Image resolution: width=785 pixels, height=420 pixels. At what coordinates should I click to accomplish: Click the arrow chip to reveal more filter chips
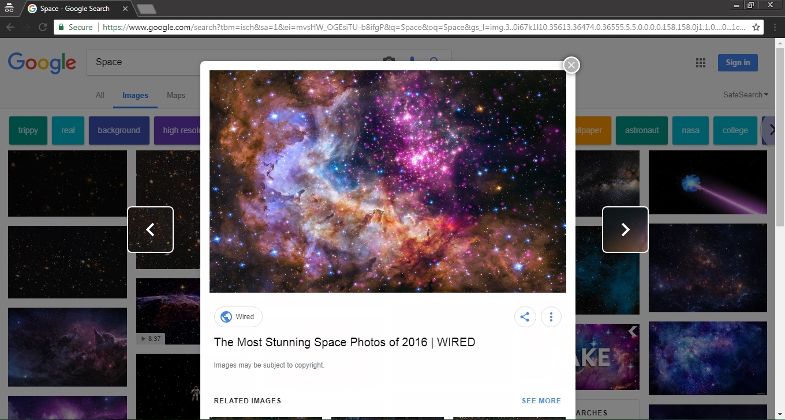click(x=772, y=130)
